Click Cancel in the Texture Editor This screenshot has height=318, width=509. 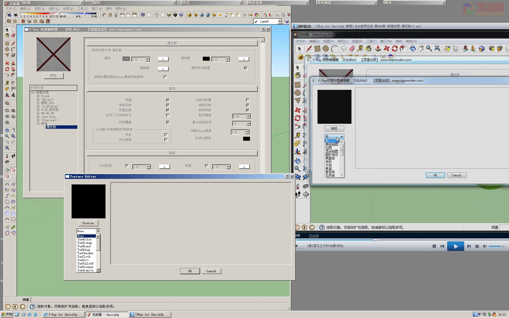[211, 271]
